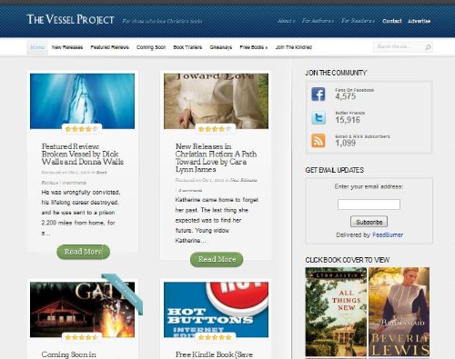Image resolution: width=455 pixels, height=359 pixels.
Task: Click the Fans On Facebook count 4,575
Action: click(346, 96)
